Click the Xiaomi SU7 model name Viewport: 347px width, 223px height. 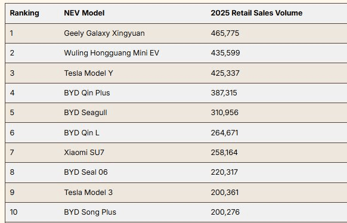(84, 153)
